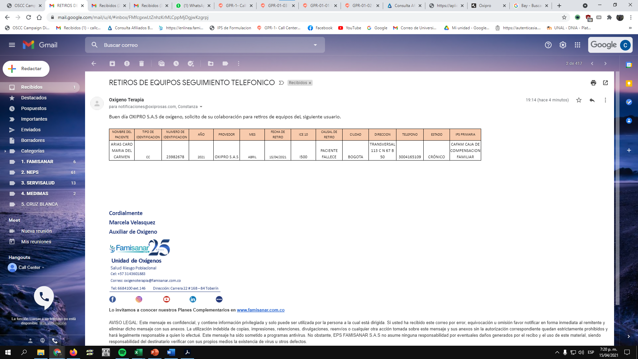Open Google Tasks side panel
This screenshot has width=638, height=359.
pyautogui.click(x=629, y=102)
